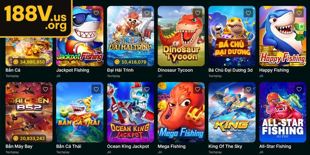Screen dimensions: 310x155
Task: Toggle heart on Đại Hải Trình game
Action: (147, 13)
